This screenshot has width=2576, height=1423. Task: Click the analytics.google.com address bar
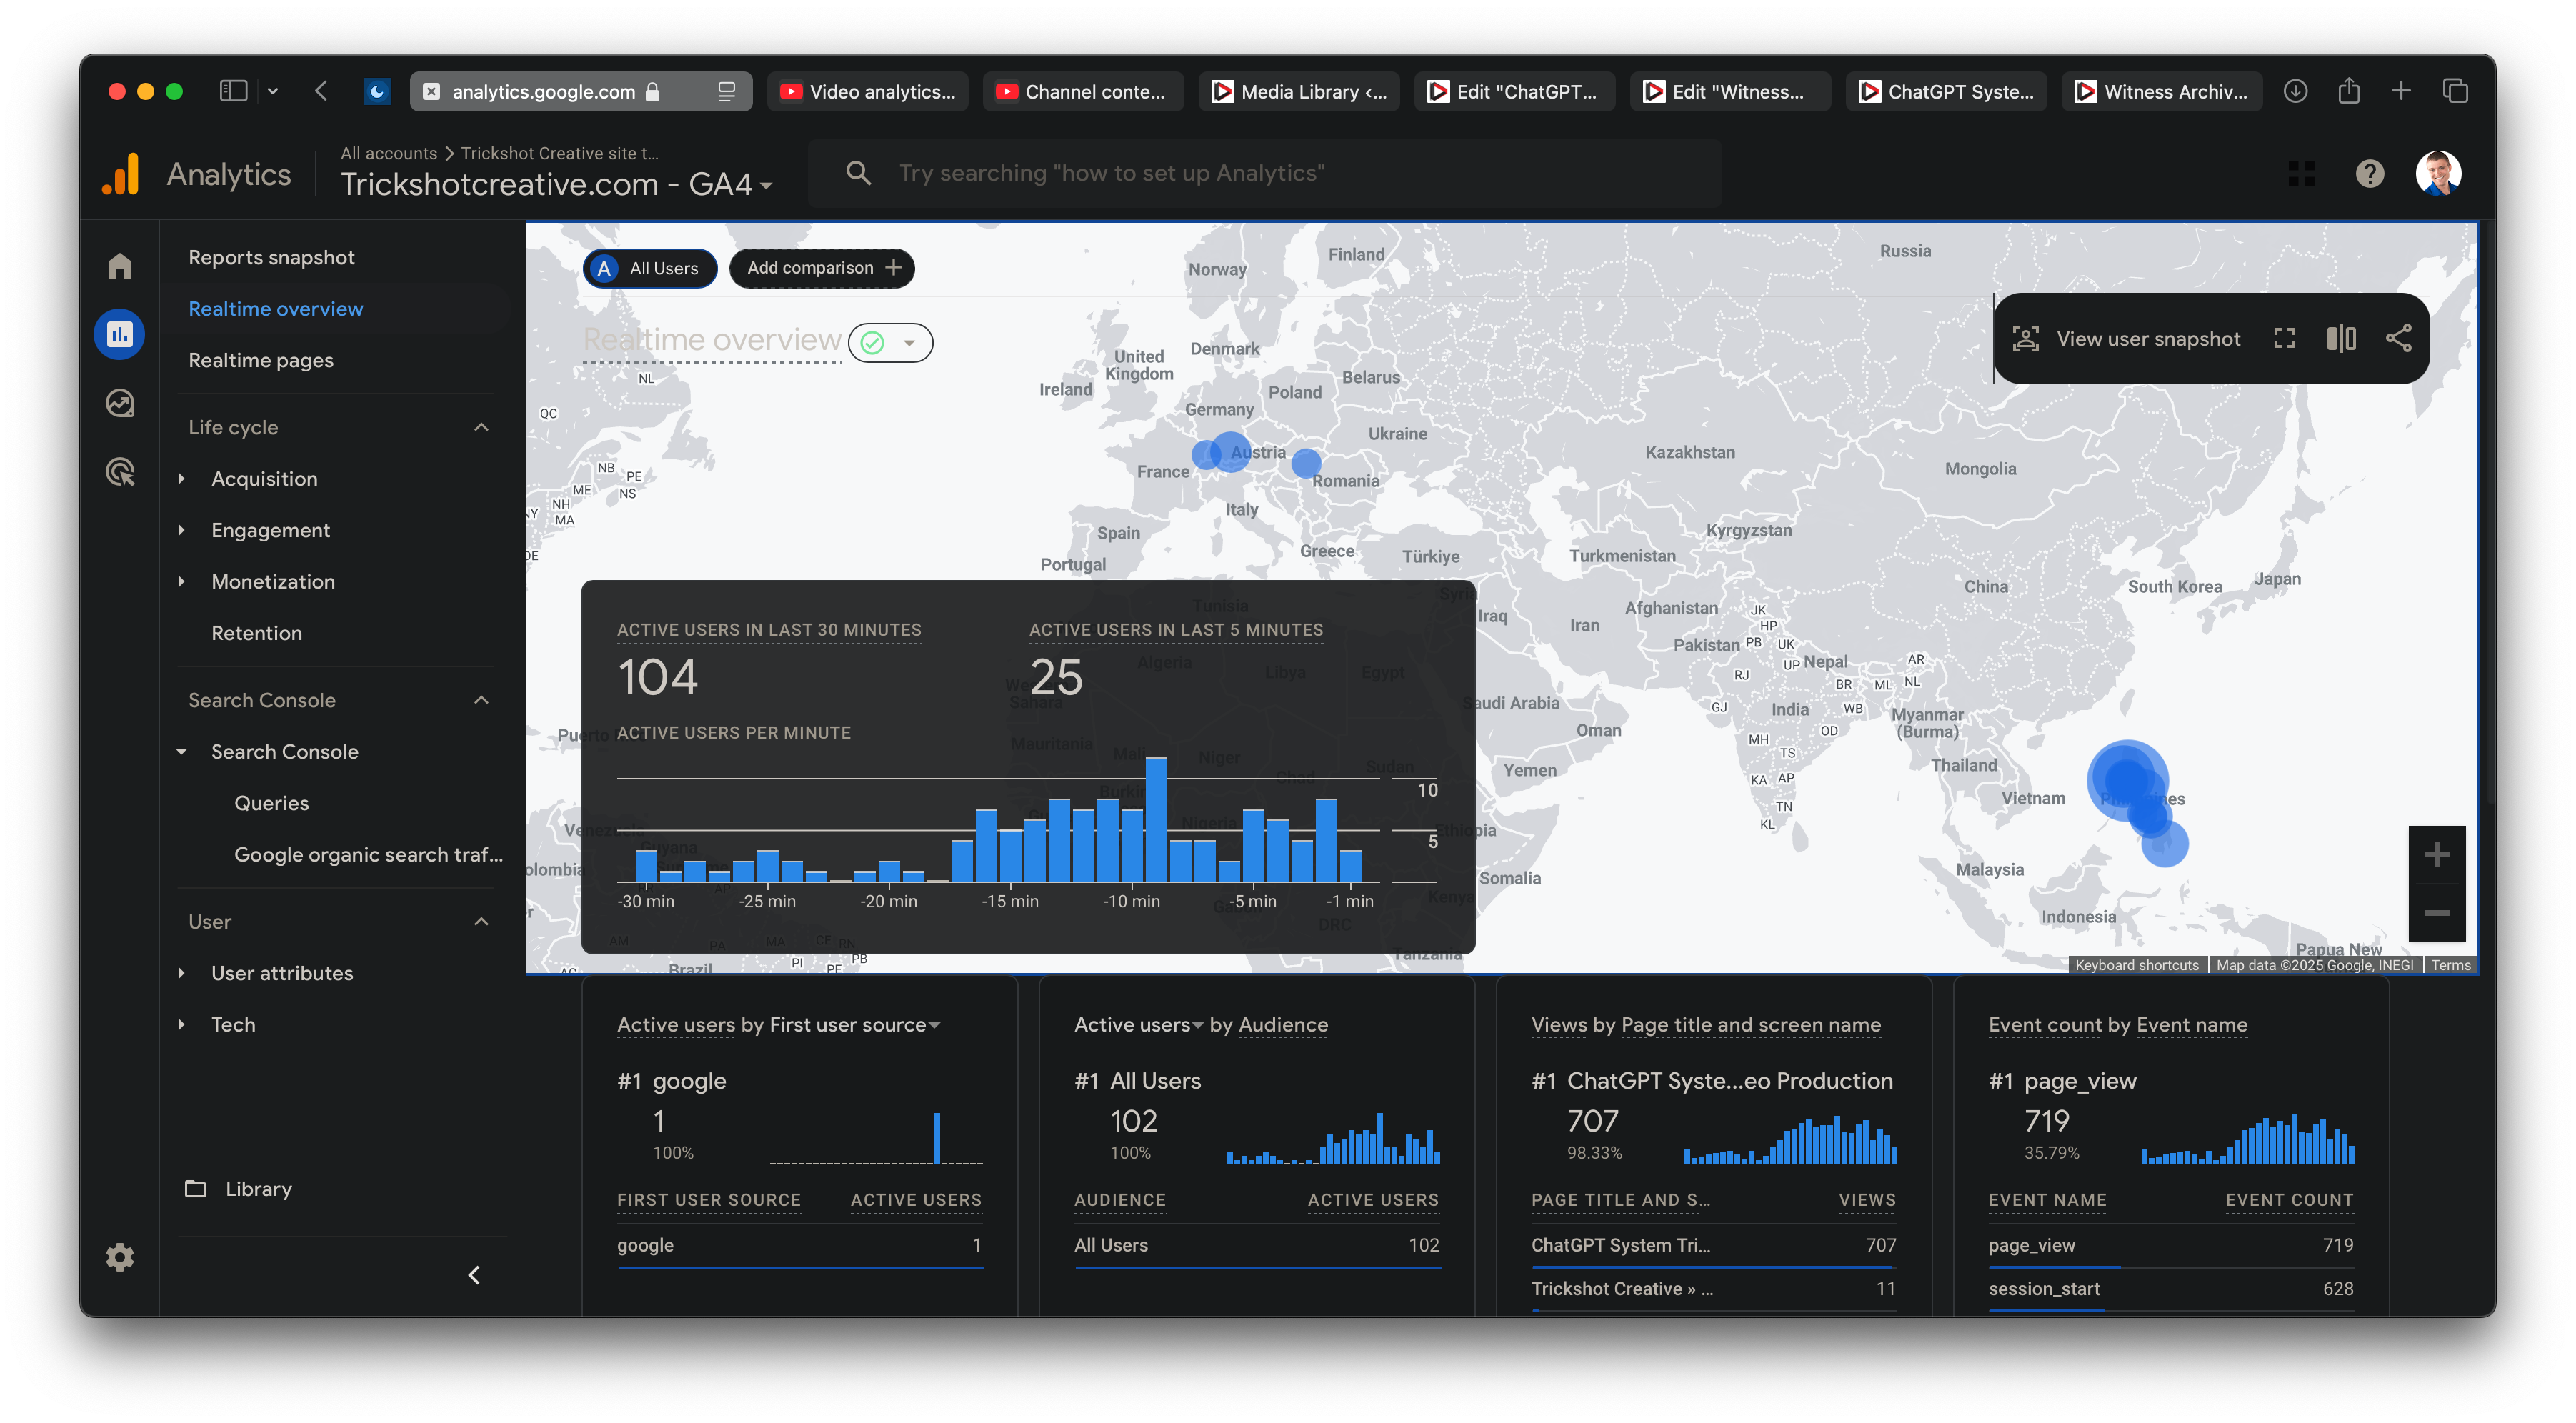tap(581, 91)
